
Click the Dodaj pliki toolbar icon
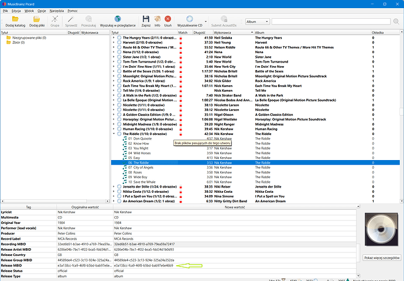tap(36, 19)
